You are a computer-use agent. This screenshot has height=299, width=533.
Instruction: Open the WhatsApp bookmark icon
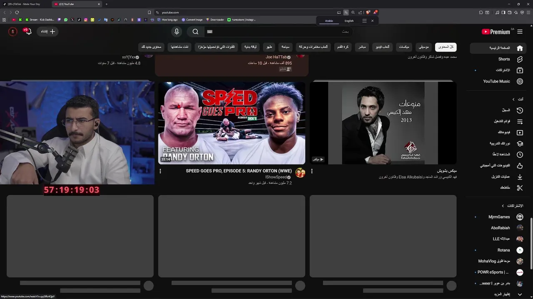click(x=66, y=20)
